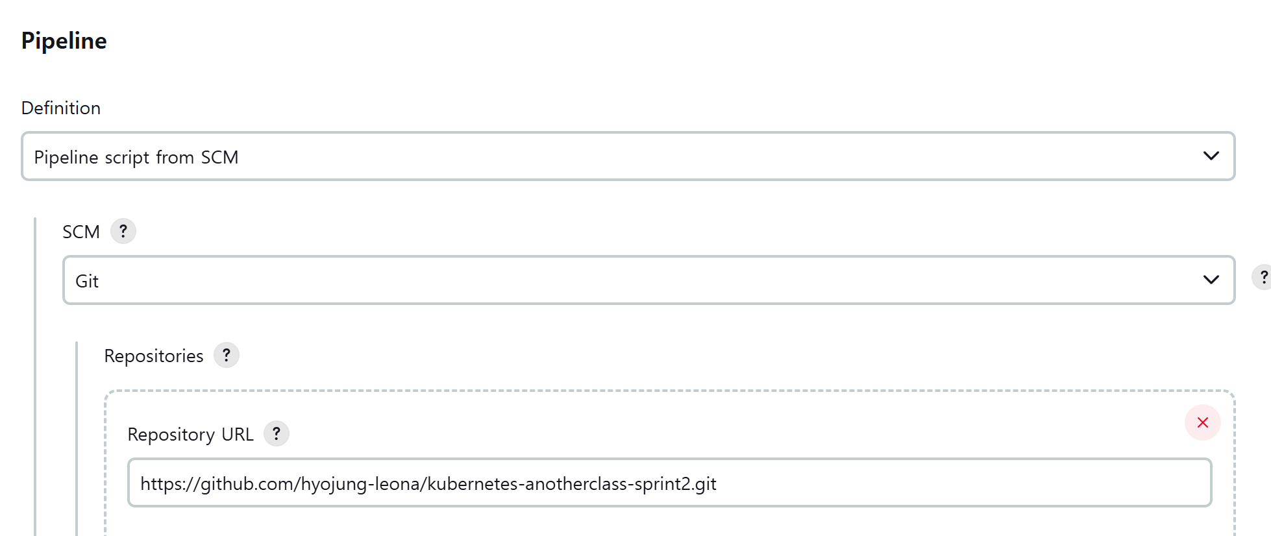Click the 'Definition' label
The image size is (1271, 536).
click(x=61, y=108)
